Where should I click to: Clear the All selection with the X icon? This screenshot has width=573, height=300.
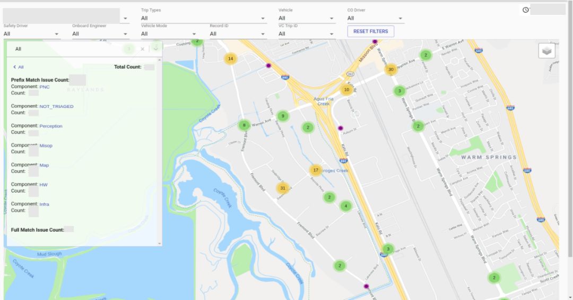[x=143, y=49]
